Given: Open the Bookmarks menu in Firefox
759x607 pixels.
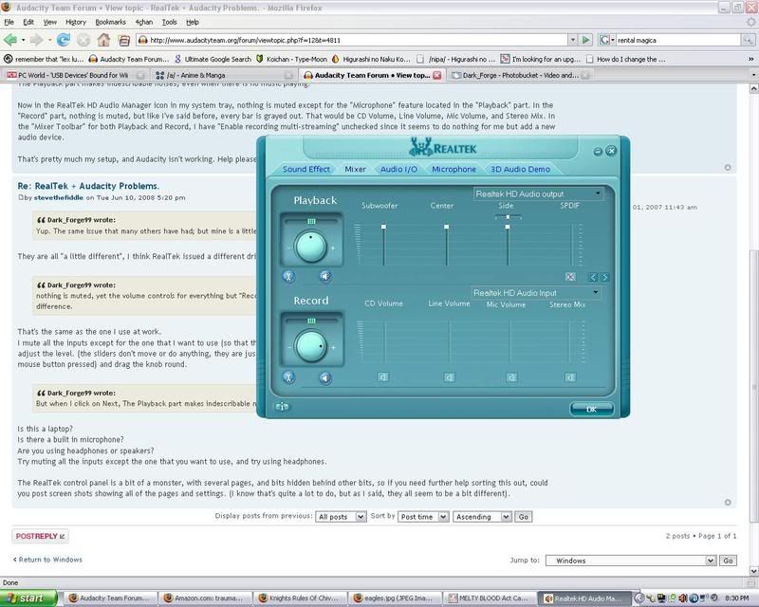Looking at the screenshot, I should tap(109, 21).
